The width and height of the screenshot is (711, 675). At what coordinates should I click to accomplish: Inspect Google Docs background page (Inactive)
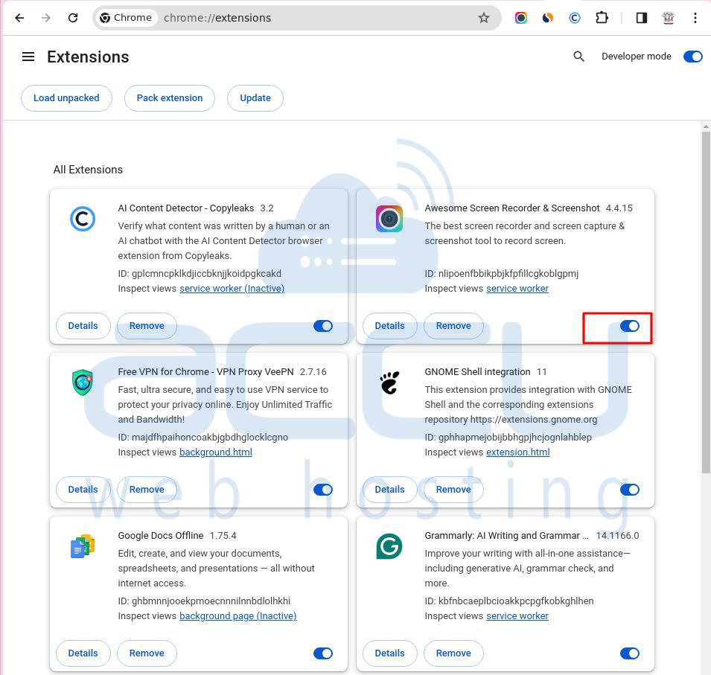point(238,615)
